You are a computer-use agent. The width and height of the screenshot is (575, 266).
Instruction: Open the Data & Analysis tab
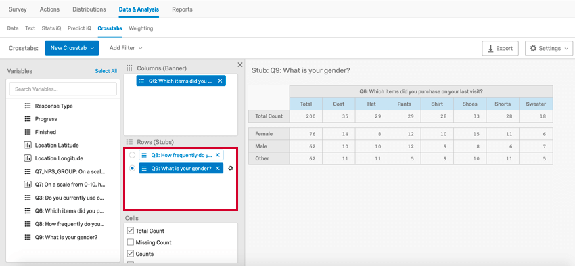(139, 9)
